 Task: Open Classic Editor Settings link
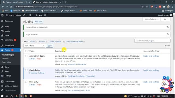[41, 73]
